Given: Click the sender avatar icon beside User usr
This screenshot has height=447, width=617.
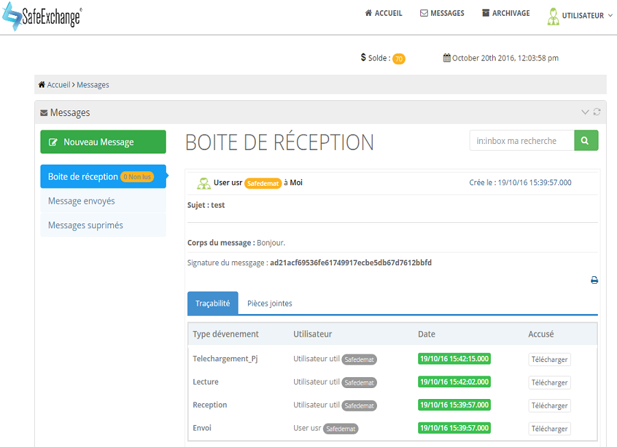Looking at the screenshot, I should click(x=204, y=183).
